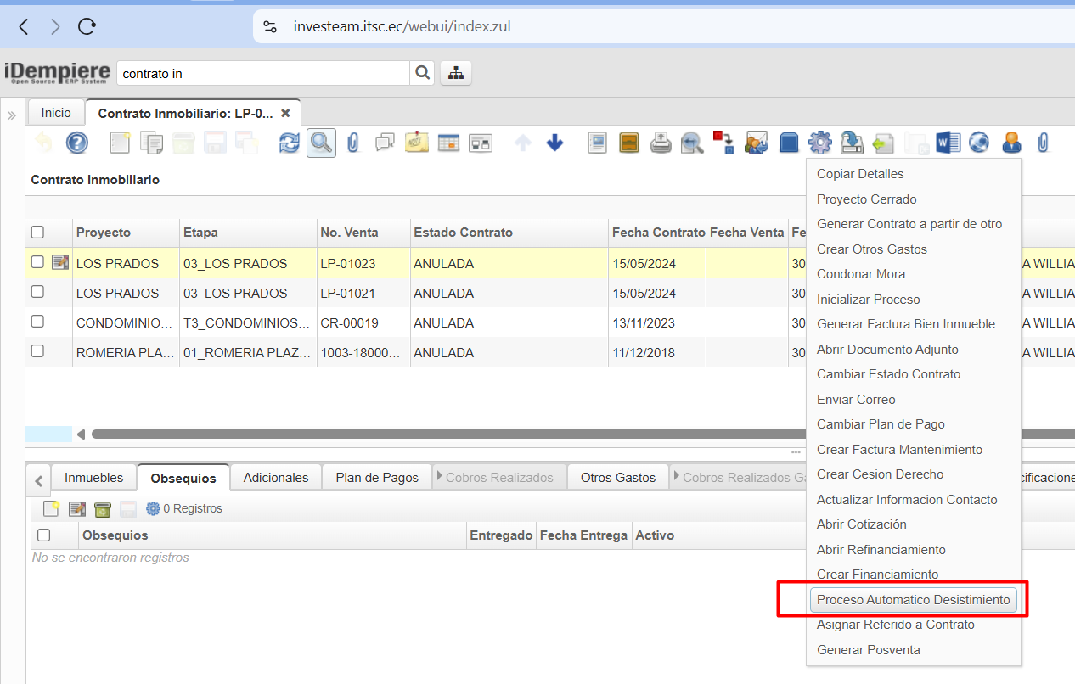Select the checkbox for CR-00019 row
This screenshot has width=1075, height=684.
pyautogui.click(x=37, y=322)
